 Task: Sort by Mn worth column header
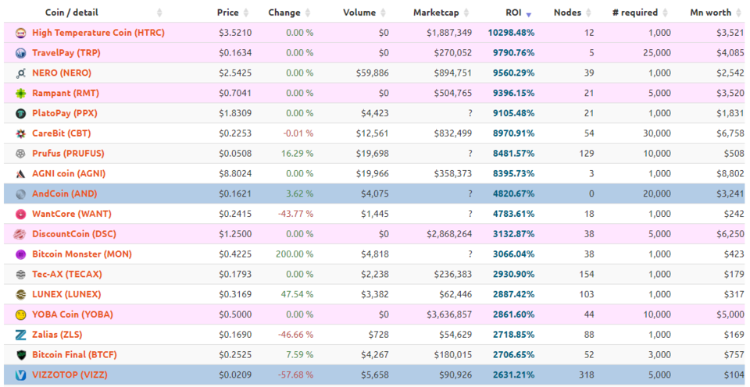click(x=710, y=12)
